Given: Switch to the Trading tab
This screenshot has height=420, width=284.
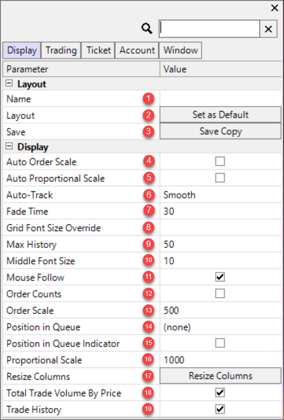Looking at the screenshot, I should coord(61,50).
